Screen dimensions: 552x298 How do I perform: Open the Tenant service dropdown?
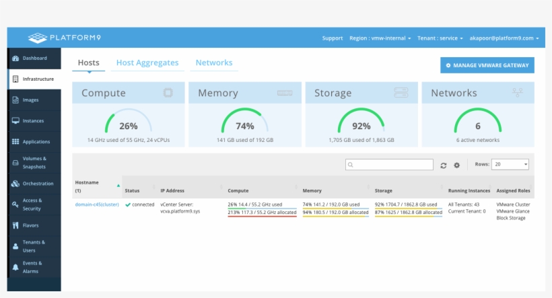tap(440, 38)
